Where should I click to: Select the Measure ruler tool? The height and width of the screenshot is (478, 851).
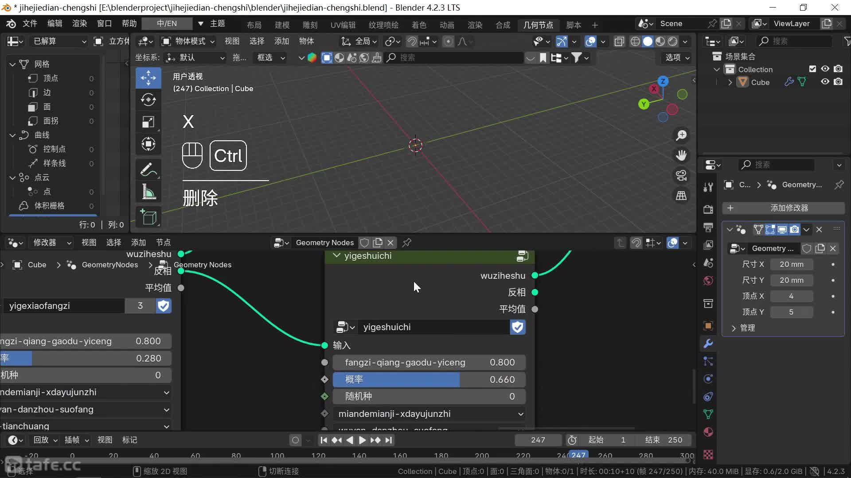click(148, 192)
